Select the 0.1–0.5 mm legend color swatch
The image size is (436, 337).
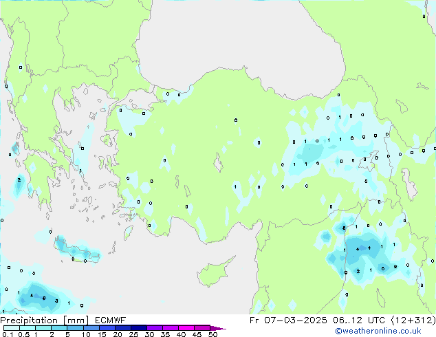point(12,328)
